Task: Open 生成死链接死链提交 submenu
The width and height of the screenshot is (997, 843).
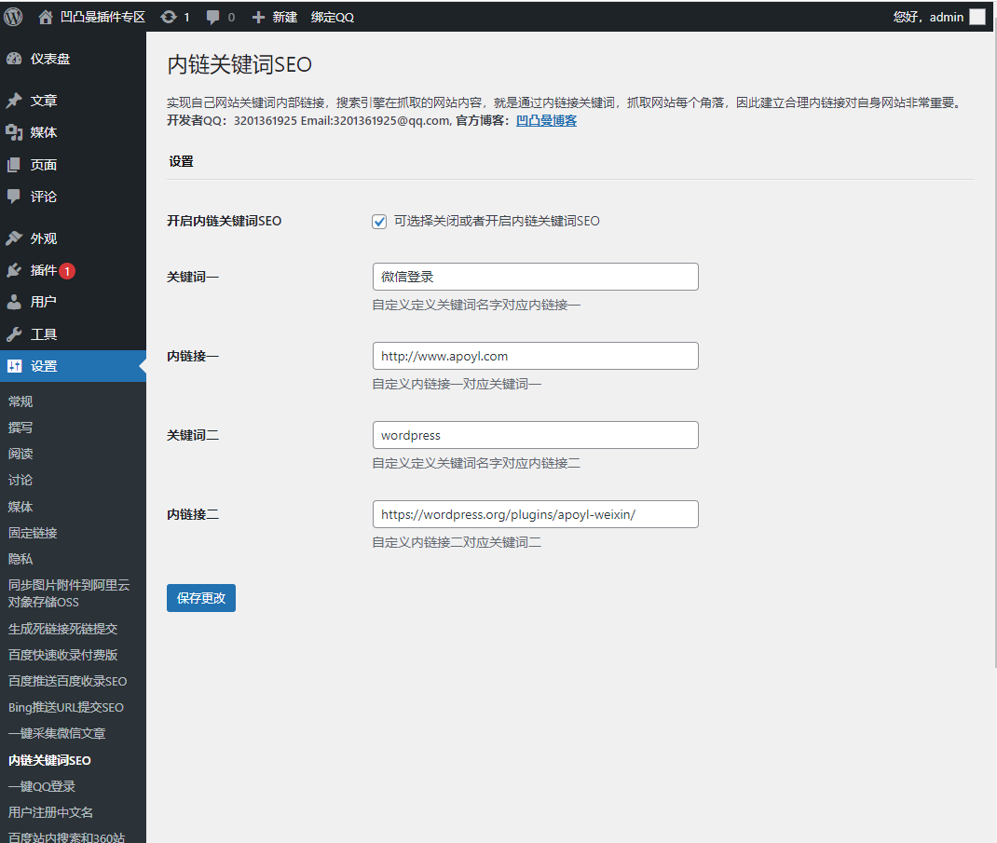Action: click(63, 629)
